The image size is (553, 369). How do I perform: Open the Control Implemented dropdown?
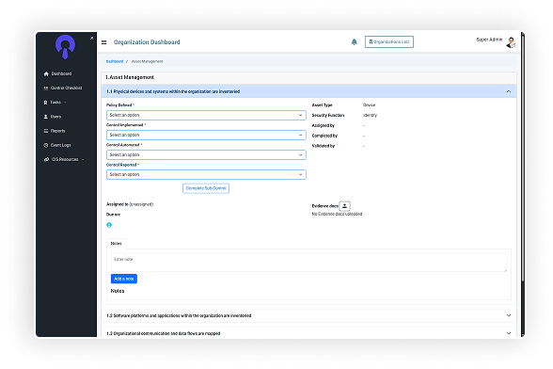point(206,135)
